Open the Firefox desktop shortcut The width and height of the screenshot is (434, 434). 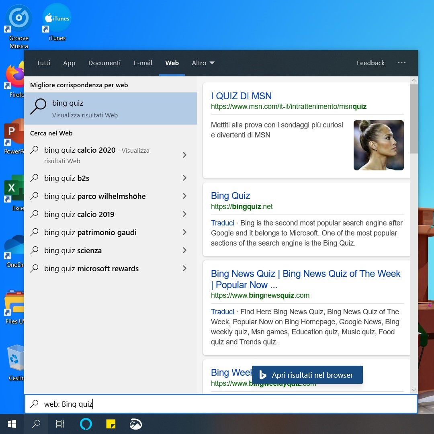(14, 80)
